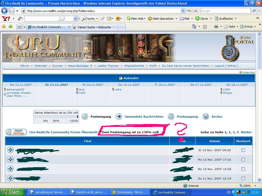Click the Archiv folder icon
This screenshot has height=196, width=262.
coord(206,117)
